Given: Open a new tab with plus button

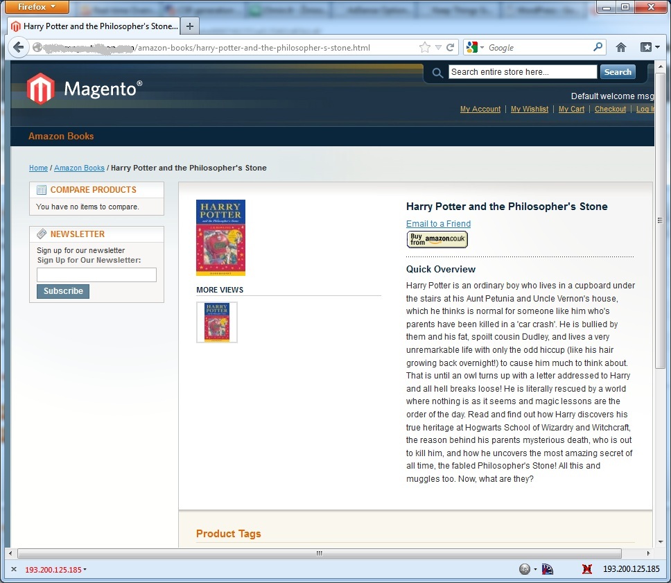Looking at the screenshot, I should (x=189, y=26).
